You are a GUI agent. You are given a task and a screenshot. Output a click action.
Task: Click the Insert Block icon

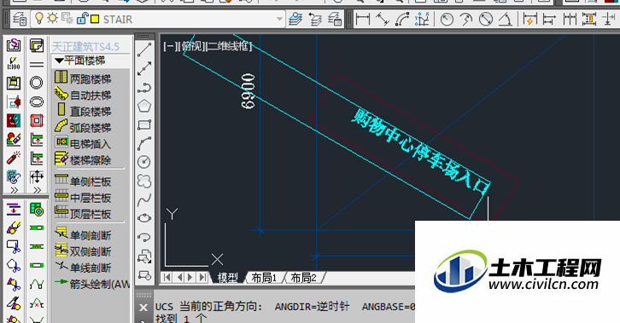(x=144, y=257)
